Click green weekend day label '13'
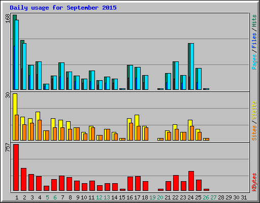Viewport: 260px width, 203px height. point(107,197)
